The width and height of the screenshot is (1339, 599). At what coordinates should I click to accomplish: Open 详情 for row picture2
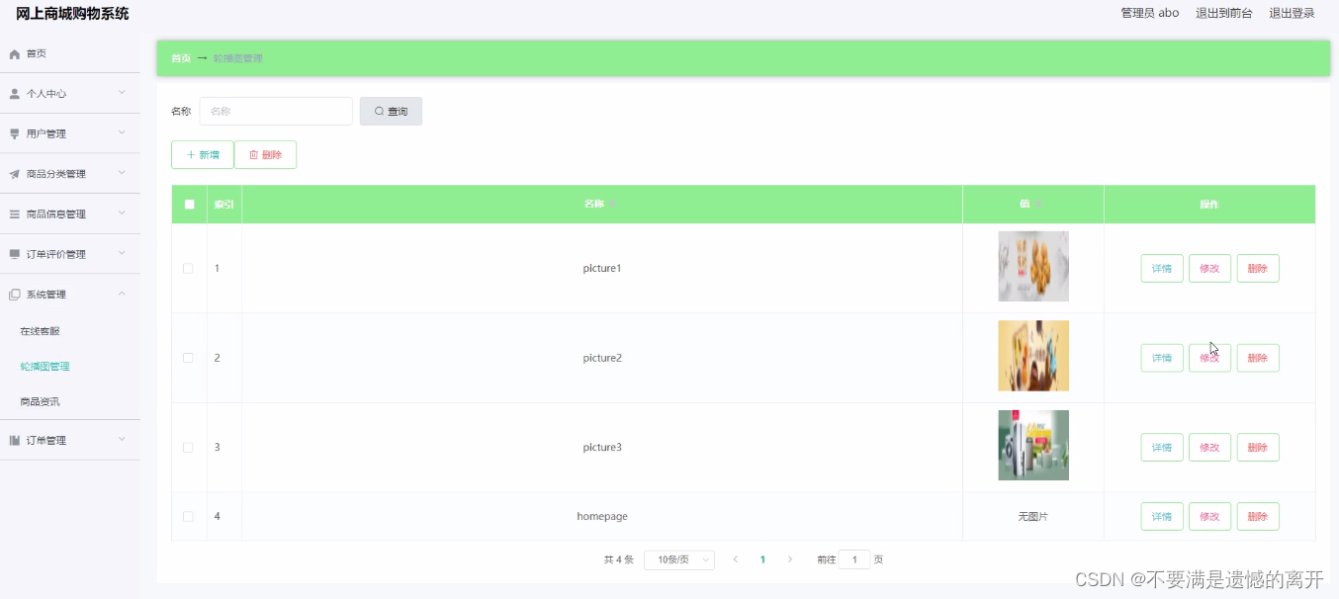1162,358
